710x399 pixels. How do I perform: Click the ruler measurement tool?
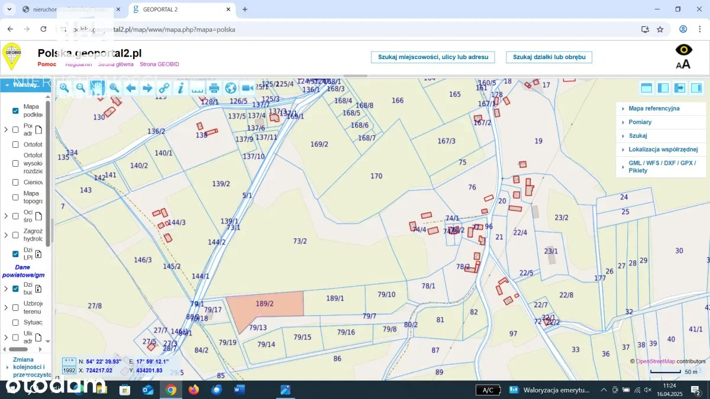tap(198, 88)
